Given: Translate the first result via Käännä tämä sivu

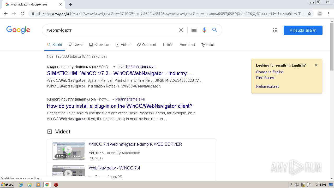Looking at the screenshot, I should coord(141,67).
